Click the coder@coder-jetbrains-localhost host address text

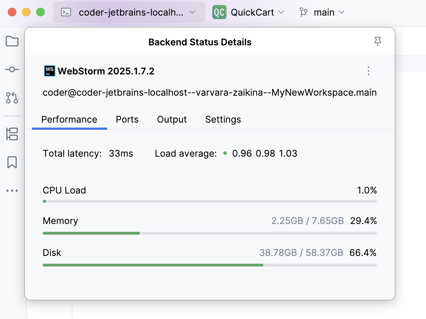tap(210, 93)
